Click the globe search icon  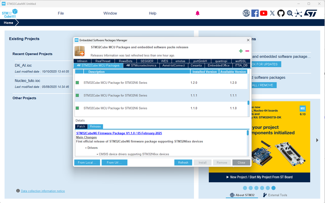pos(290,13)
